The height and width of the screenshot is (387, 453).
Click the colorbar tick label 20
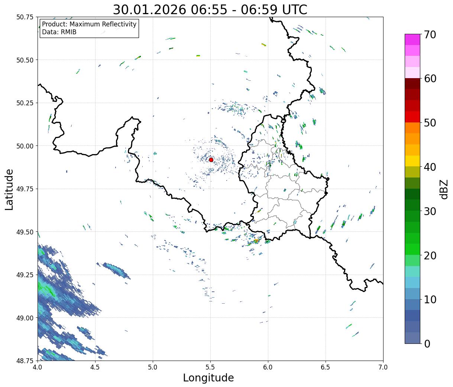point(430,255)
